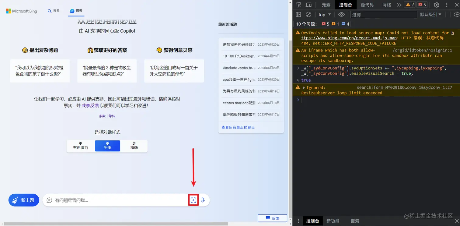
Task: Click the visual search camera icon
Action: click(193, 200)
